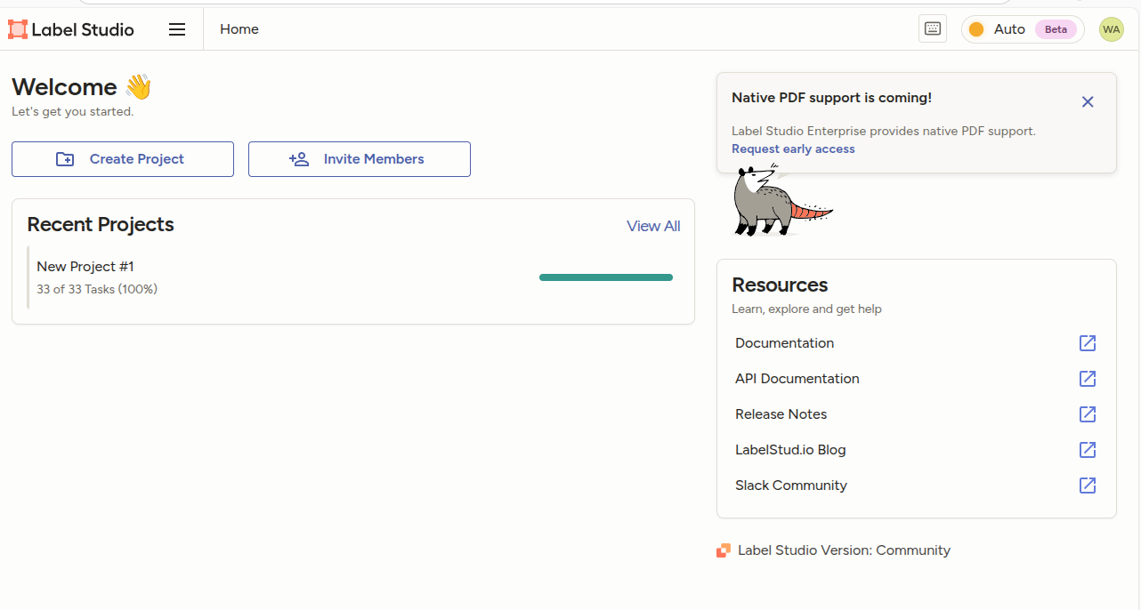Click the Beta badge
The width and height of the screenshot is (1141, 610).
[1056, 29]
